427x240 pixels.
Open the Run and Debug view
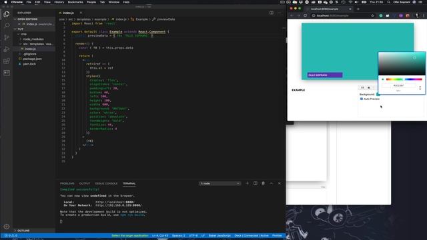click(7, 49)
